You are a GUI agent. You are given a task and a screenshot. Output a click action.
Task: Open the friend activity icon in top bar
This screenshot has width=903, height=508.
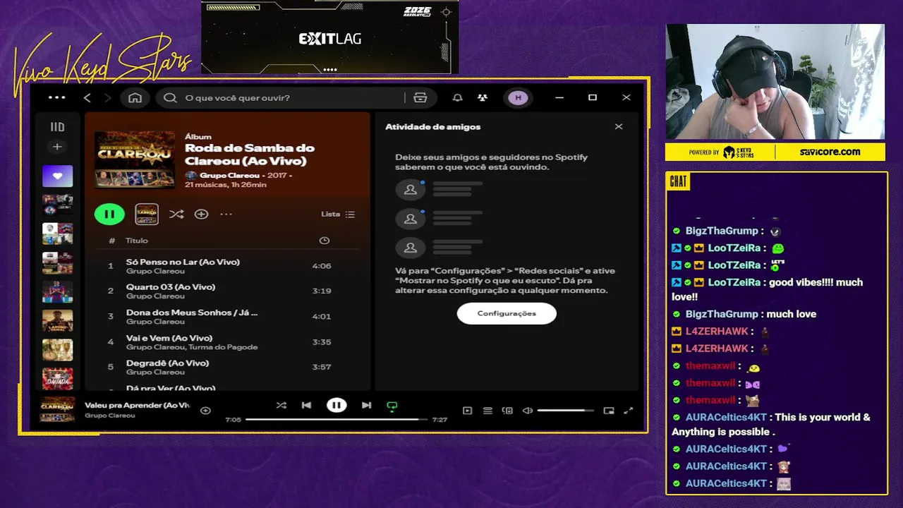click(x=483, y=97)
